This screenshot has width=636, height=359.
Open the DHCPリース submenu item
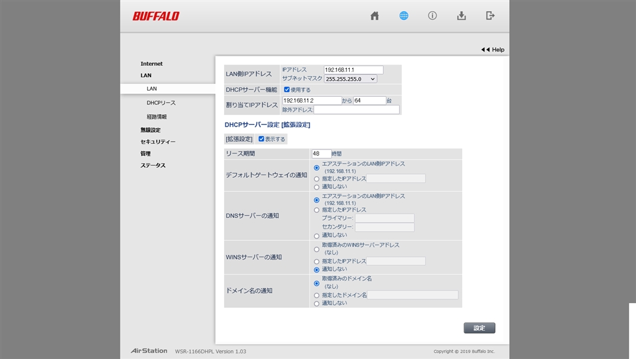pyautogui.click(x=161, y=103)
